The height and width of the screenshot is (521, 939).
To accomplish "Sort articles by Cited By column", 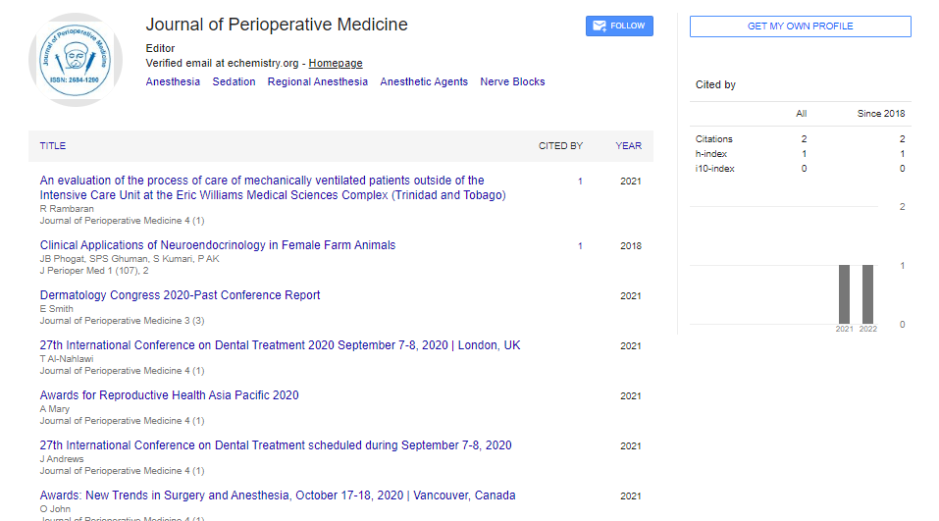I will (x=560, y=146).
